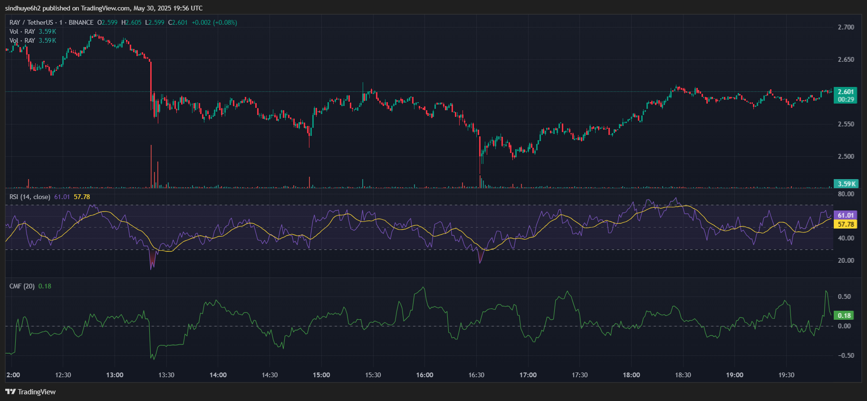The height and width of the screenshot is (401, 867).
Task: Click the 13:00 time axis label
Action: tap(115, 375)
